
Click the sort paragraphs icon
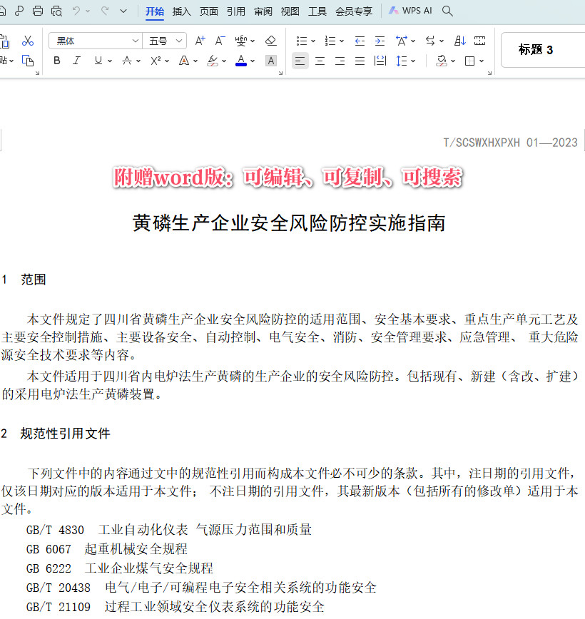coord(459,41)
